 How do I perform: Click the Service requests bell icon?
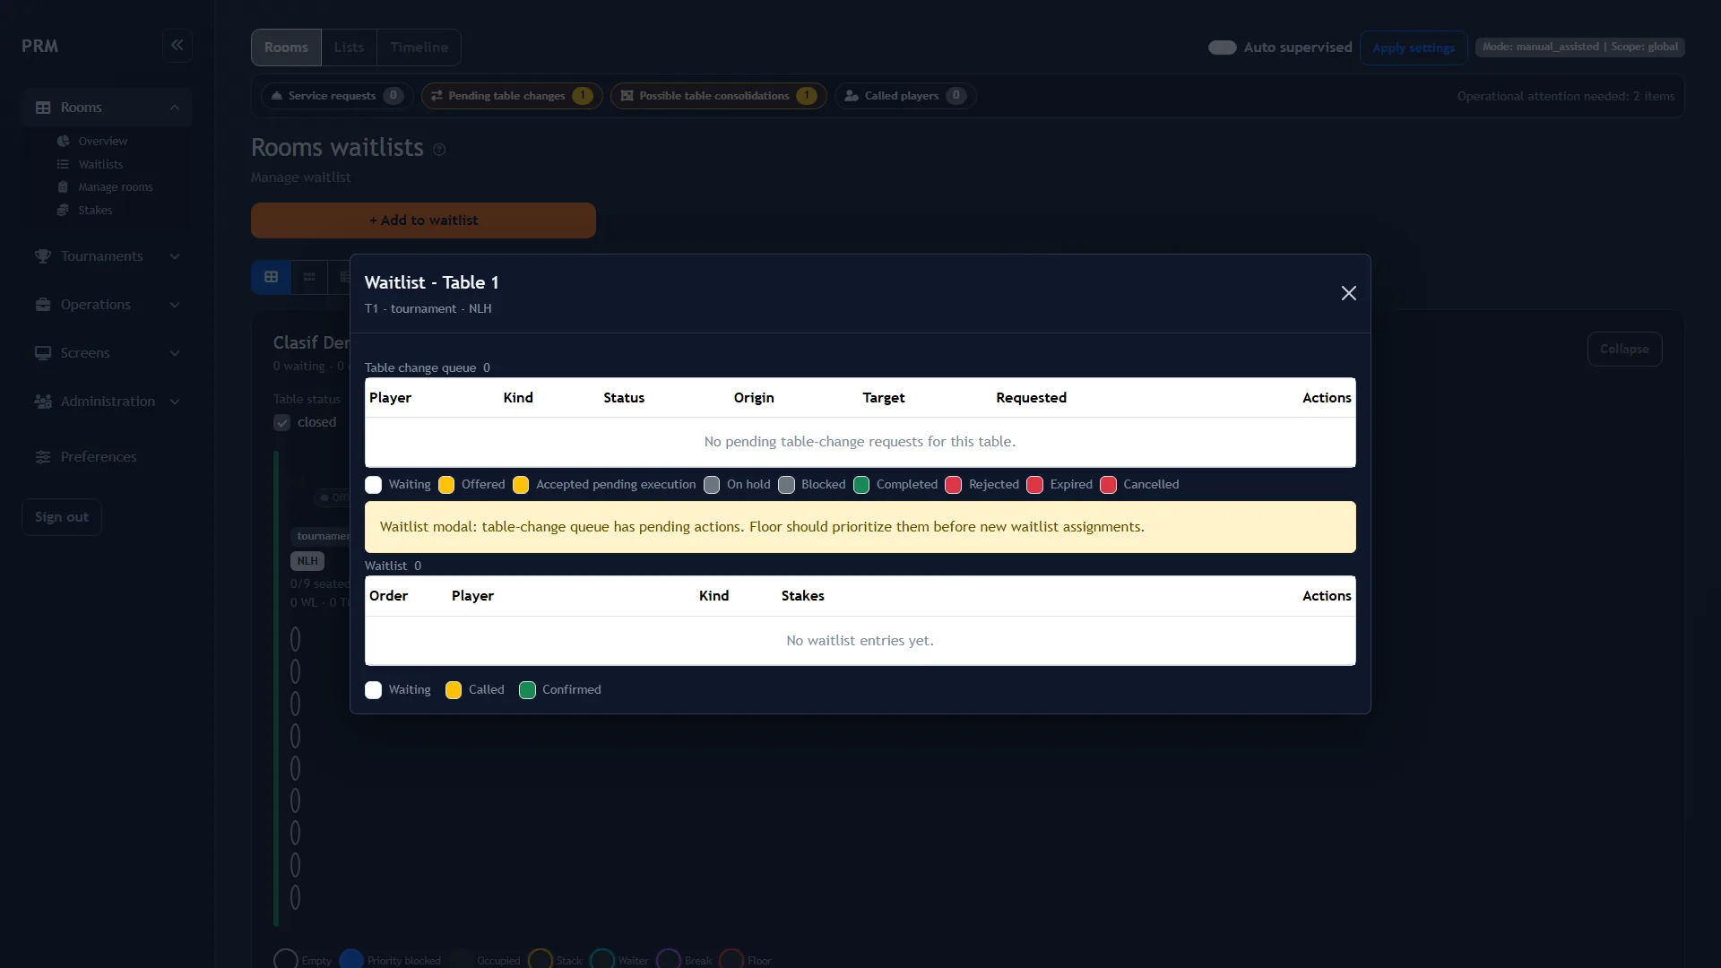(x=277, y=96)
